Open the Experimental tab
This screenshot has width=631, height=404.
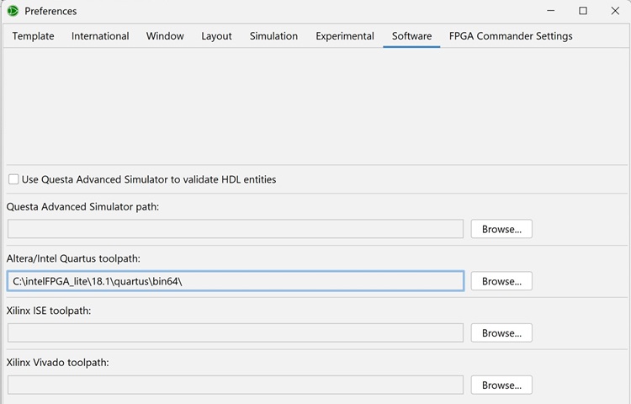[345, 36]
